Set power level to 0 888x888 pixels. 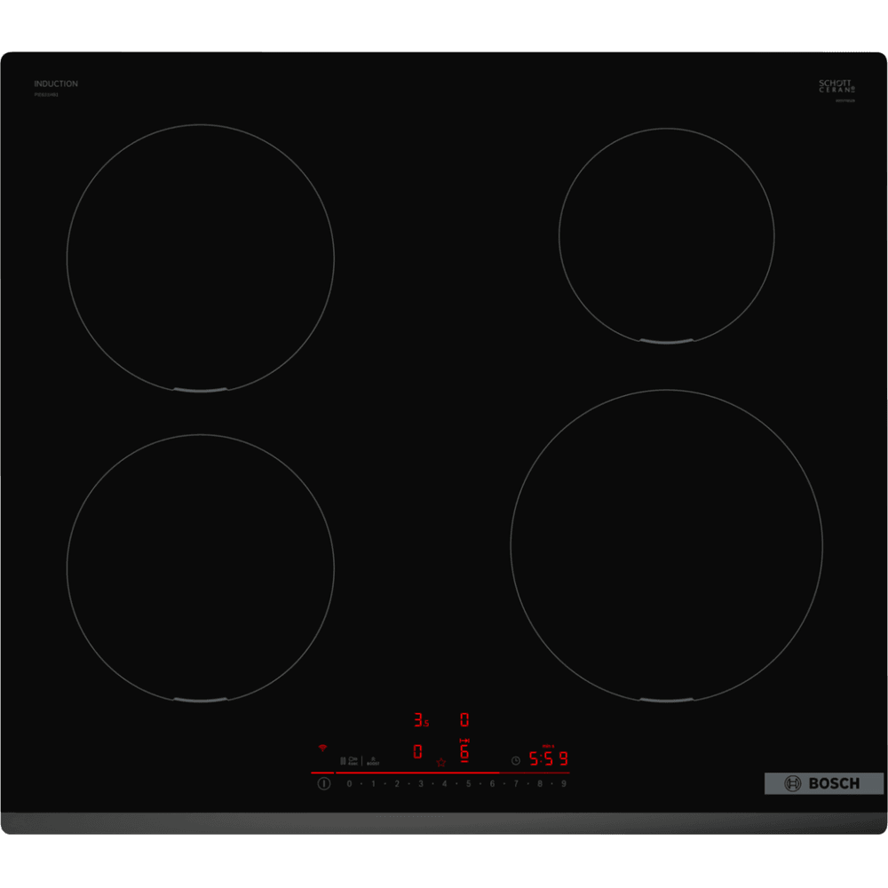pyautogui.click(x=349, y=784)
